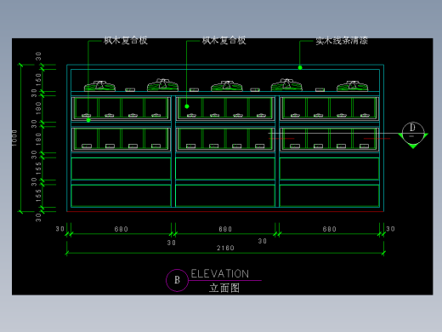This screenshot has height=332, width=442.
Task: Pick the "1000" overall height dimension
Action: [x=14, y=138]
